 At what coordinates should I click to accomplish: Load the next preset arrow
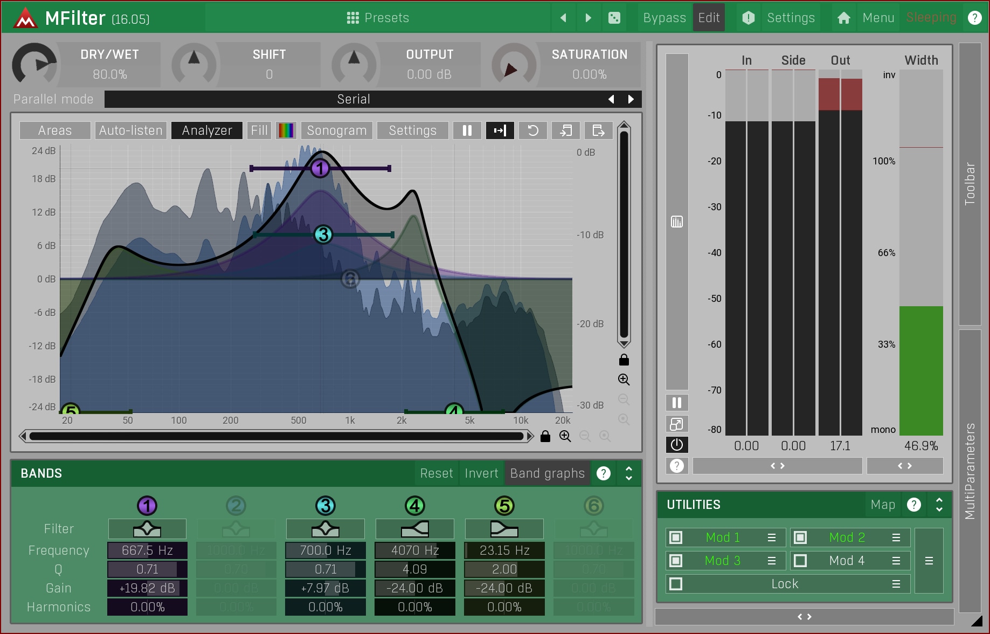588,18
